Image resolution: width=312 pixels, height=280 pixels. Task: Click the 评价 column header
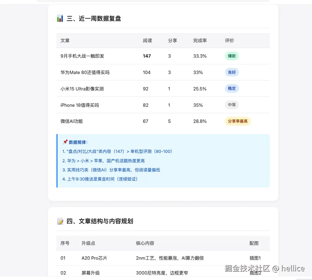(x=230, y=41)
